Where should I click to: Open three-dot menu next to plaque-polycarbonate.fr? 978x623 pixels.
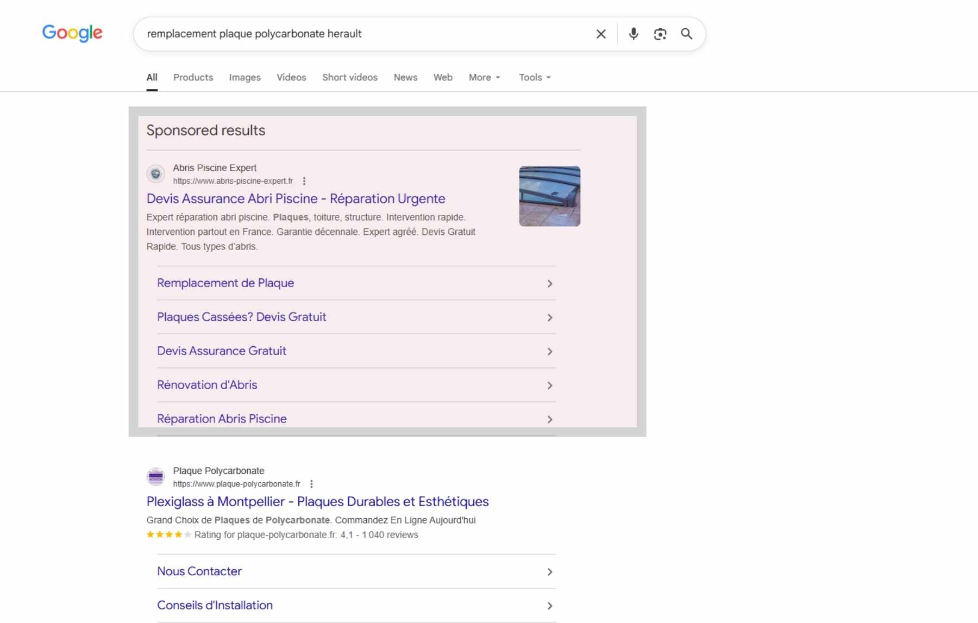click(x=311, y=484)
